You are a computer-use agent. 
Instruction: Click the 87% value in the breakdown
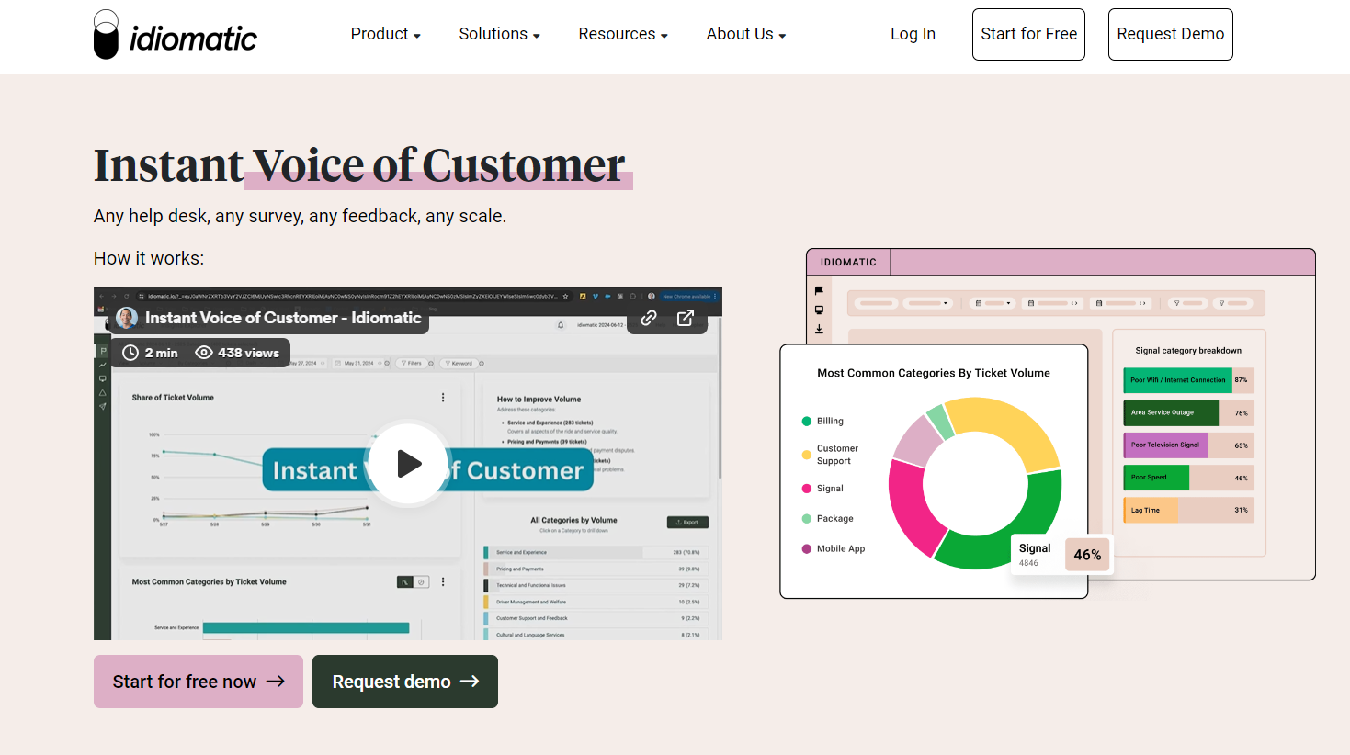coord(1241,380)
